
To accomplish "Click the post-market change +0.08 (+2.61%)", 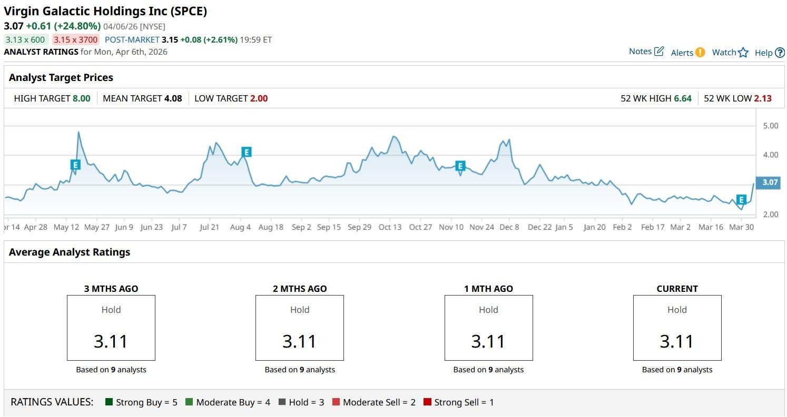I will coord(209,39).
